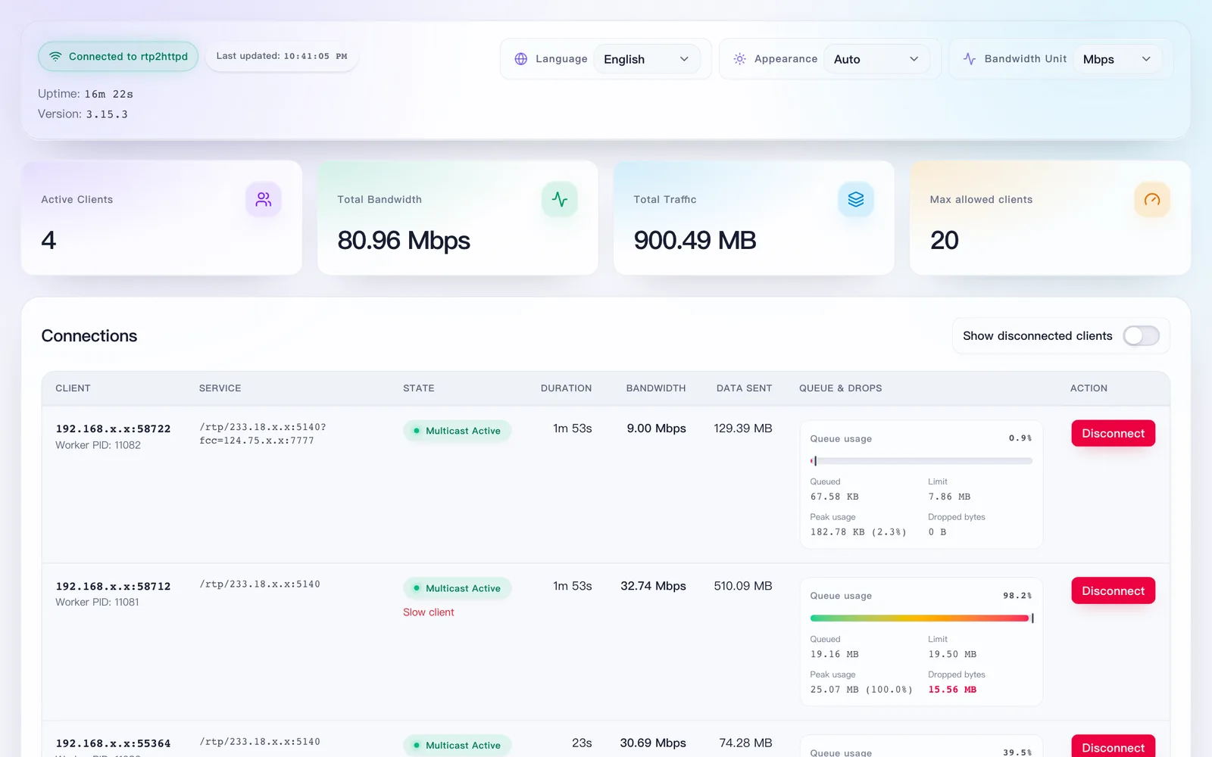
Task: Click the Connections section heading
Action: (89, 336)
